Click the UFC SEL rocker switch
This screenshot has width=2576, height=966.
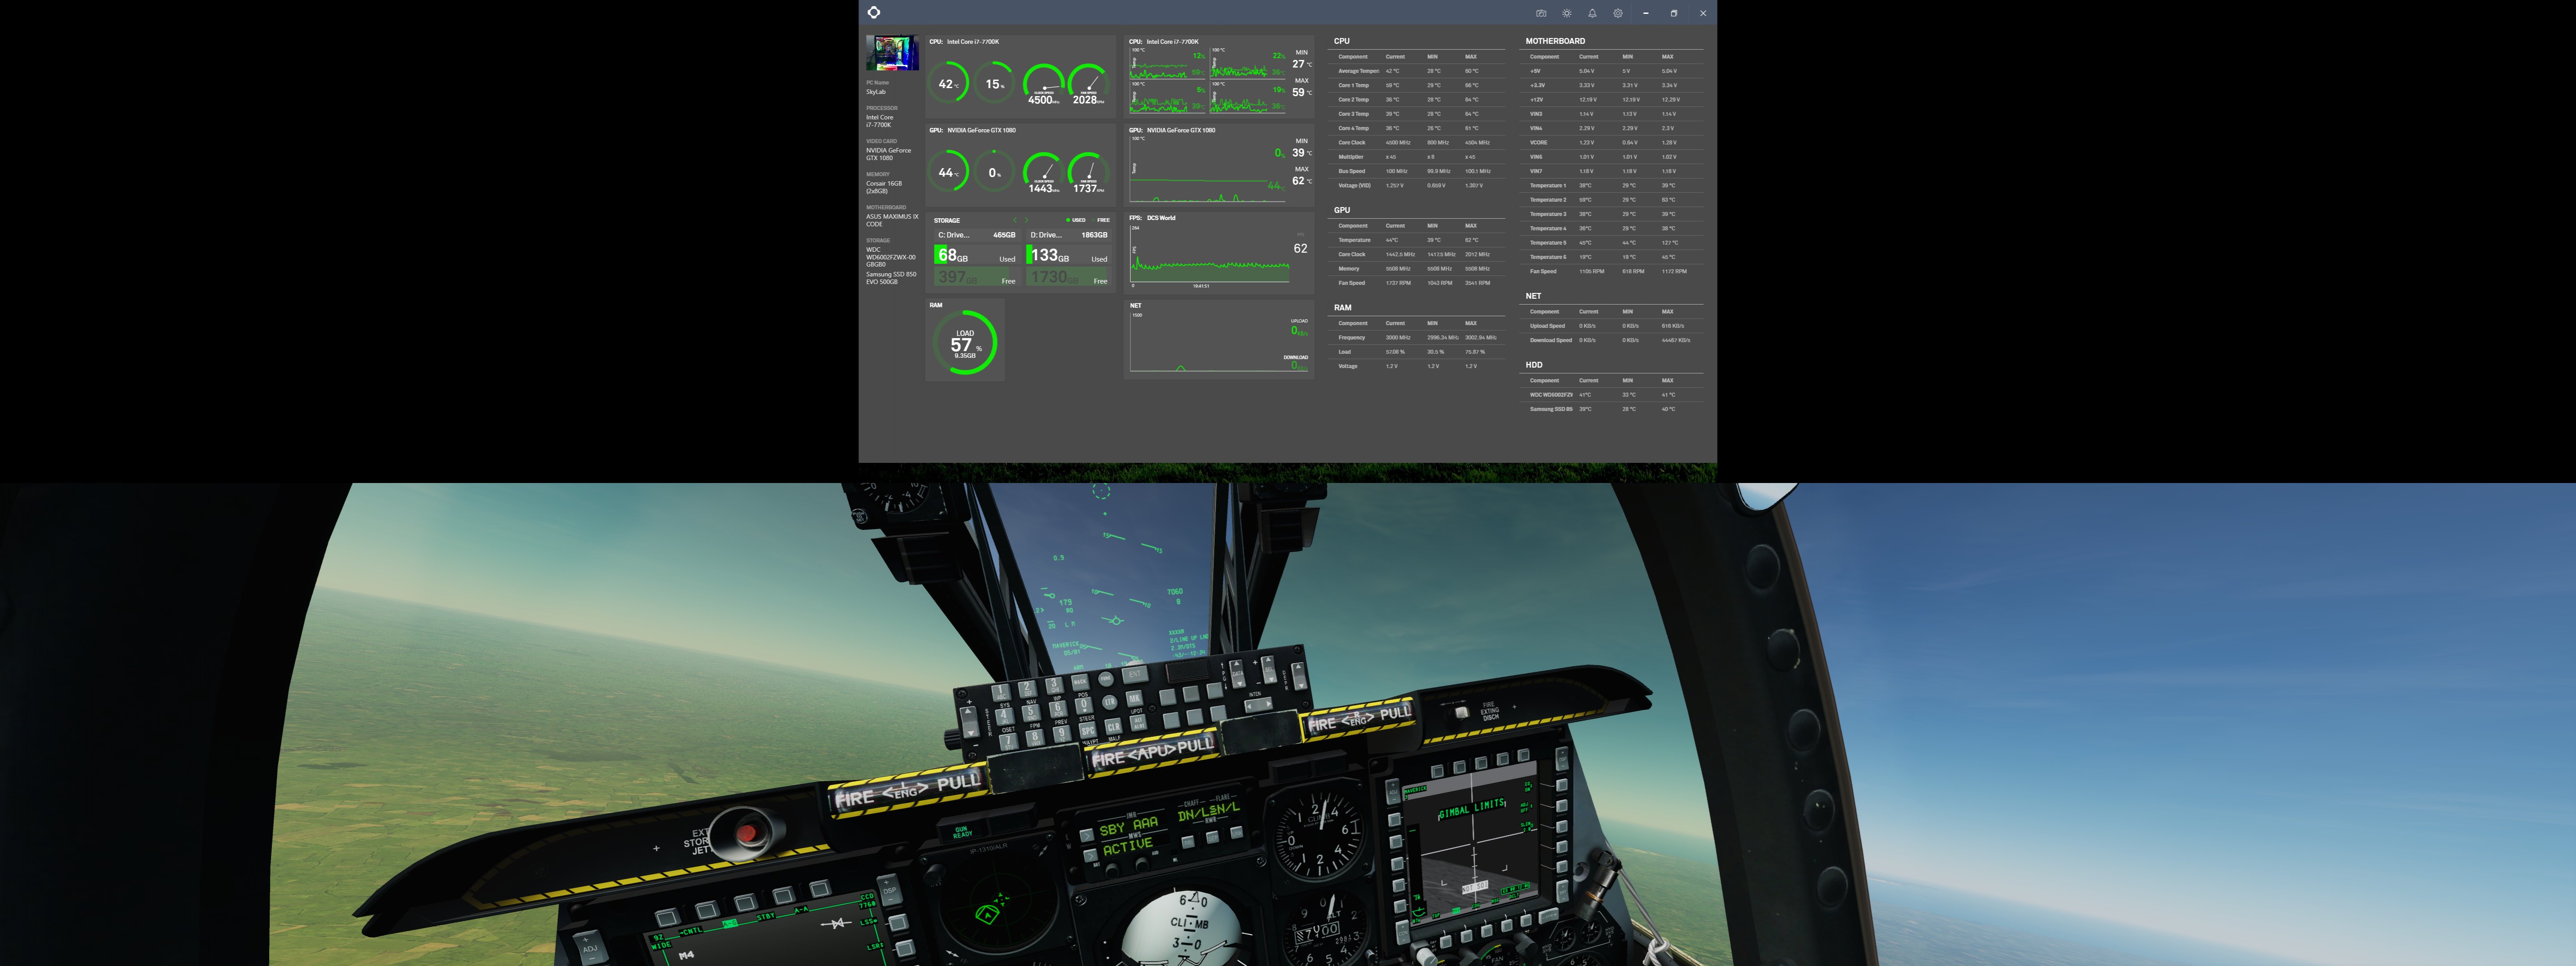pos(1269,670)
